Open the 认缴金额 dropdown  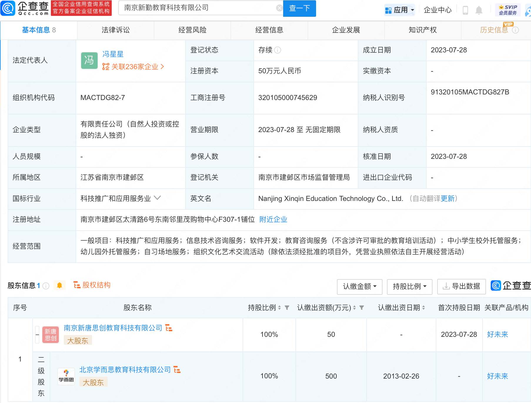pos(360,287)
